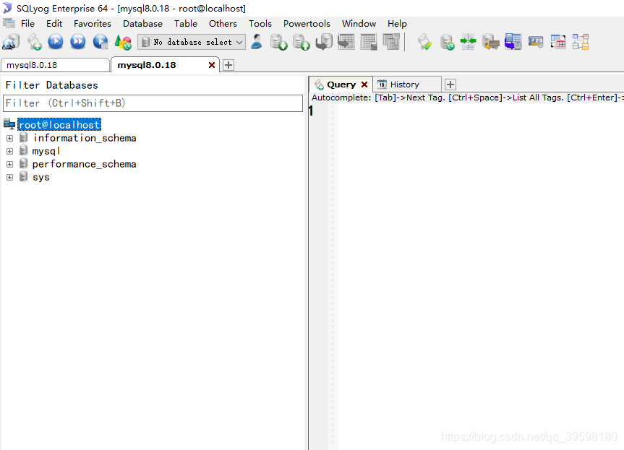Open the File menu
This screenshot has height=450, width=624.
pos(27,24)
